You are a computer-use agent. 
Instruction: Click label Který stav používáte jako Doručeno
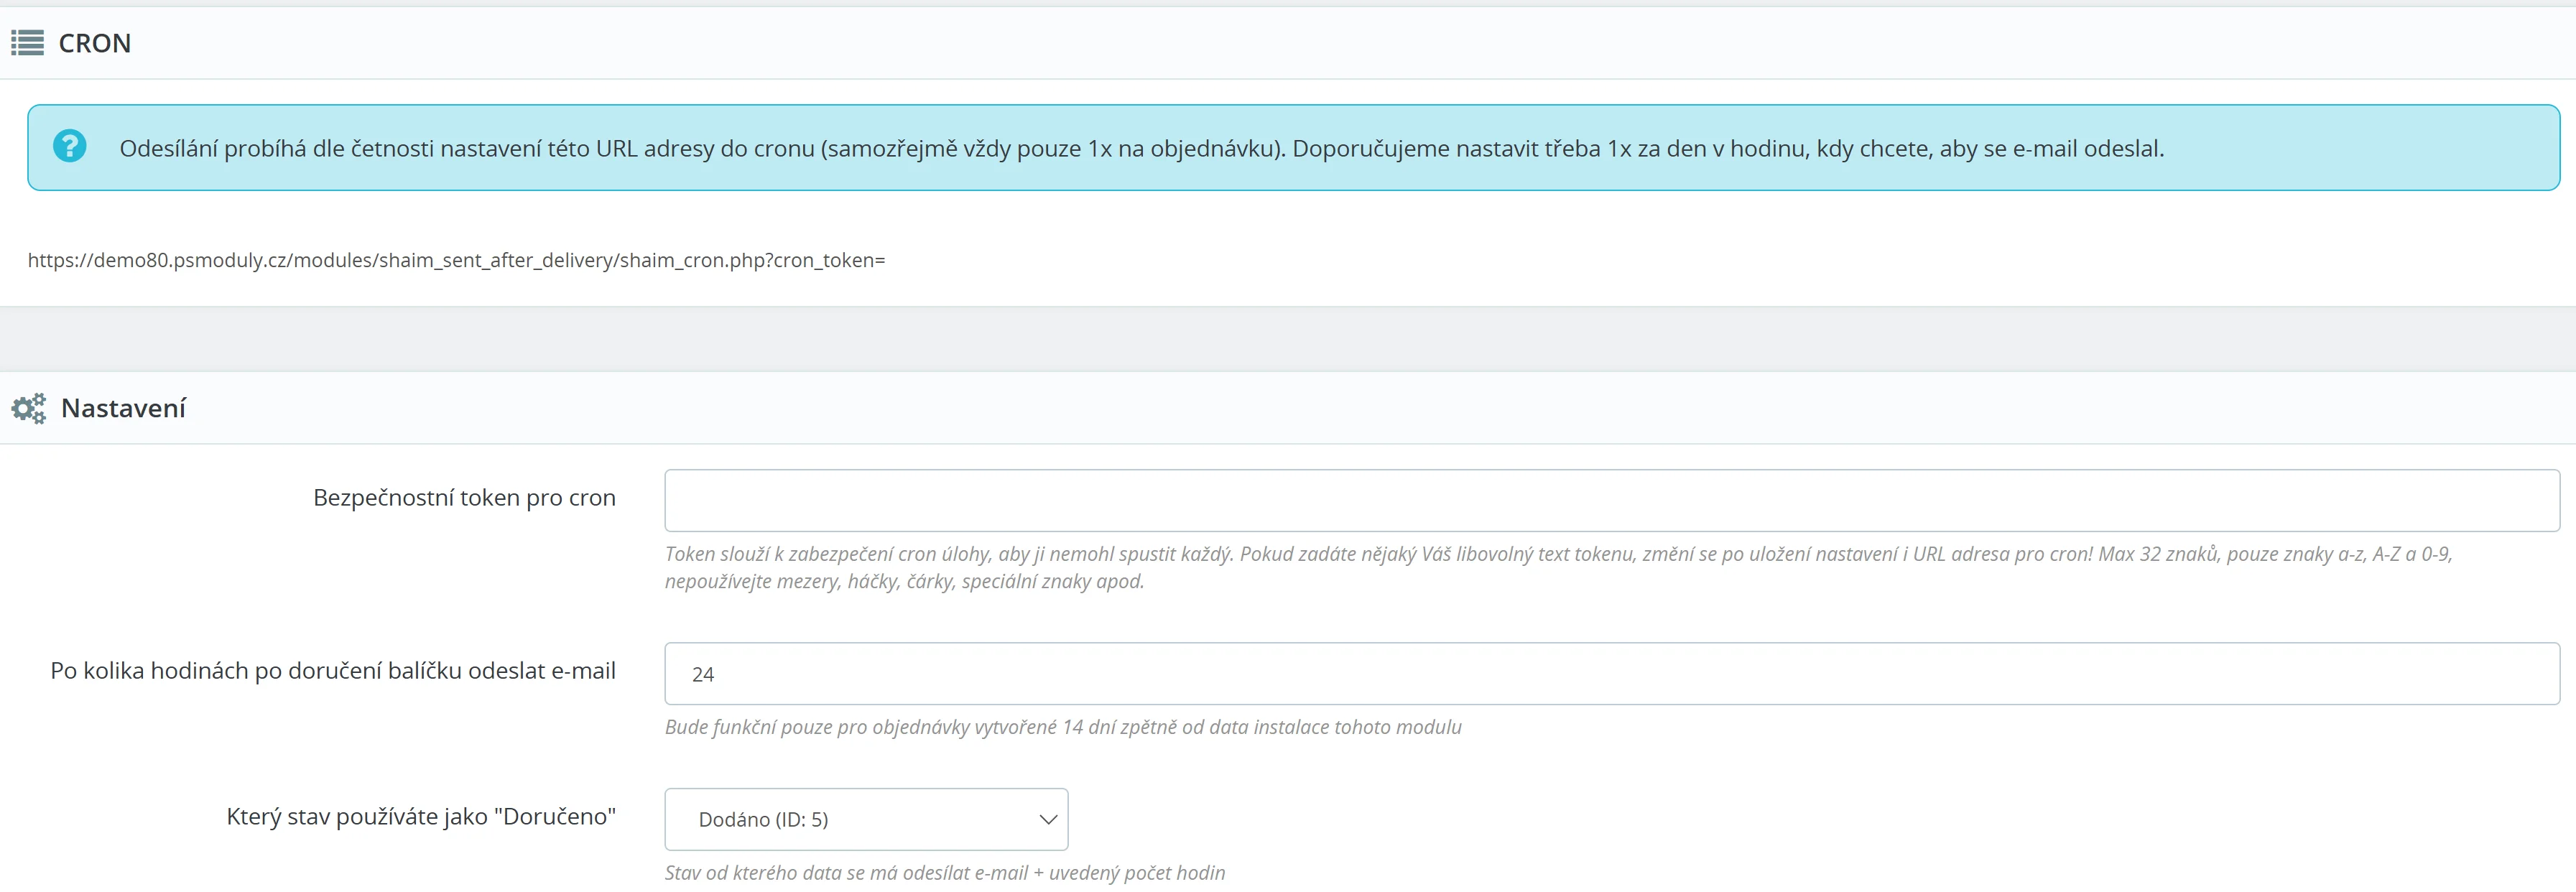[x=420, y=817]
